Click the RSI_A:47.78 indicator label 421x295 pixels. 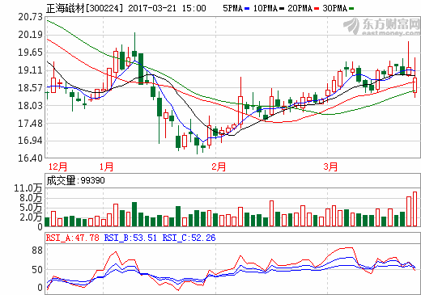click(x=73, y=238)
